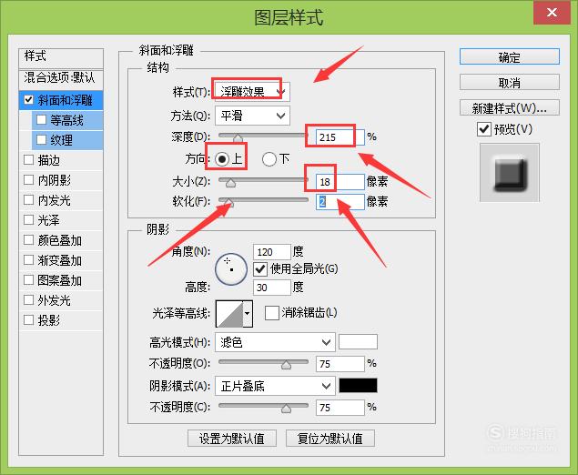Image resolution: width=578 pixels, height=475 pixels.
Task: Enable the 等高线 checkbox
Action: pos(41,120)
